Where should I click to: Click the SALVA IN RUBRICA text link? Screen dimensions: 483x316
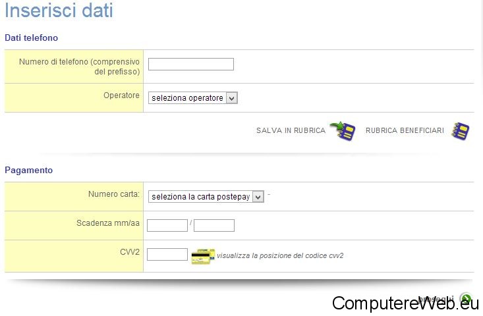tap(291, 130)
